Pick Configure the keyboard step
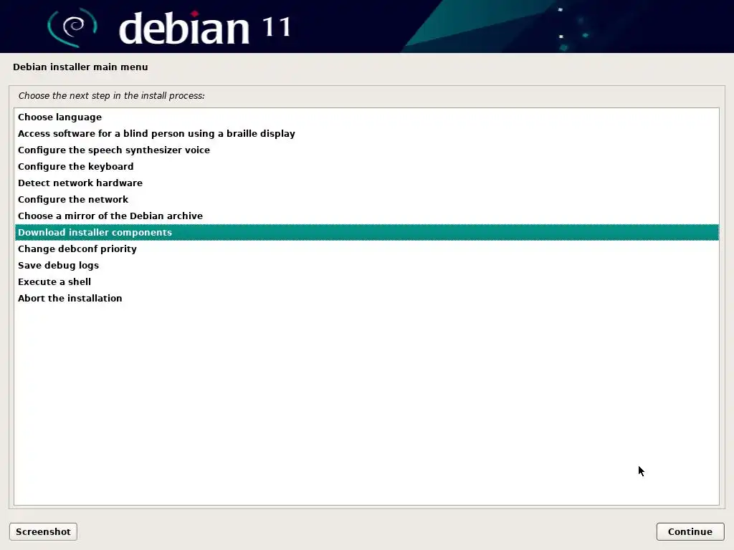 [x=366, y=166]
